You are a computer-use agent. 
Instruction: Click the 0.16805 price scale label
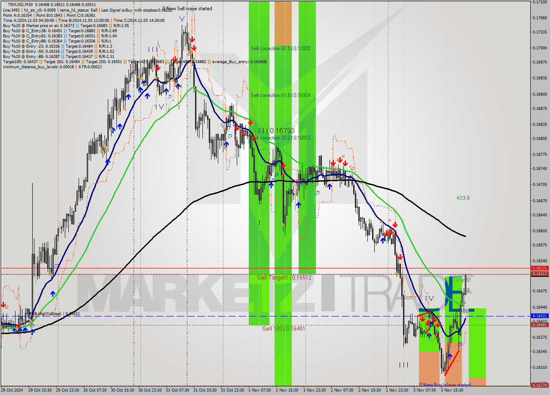click(540, 138)
